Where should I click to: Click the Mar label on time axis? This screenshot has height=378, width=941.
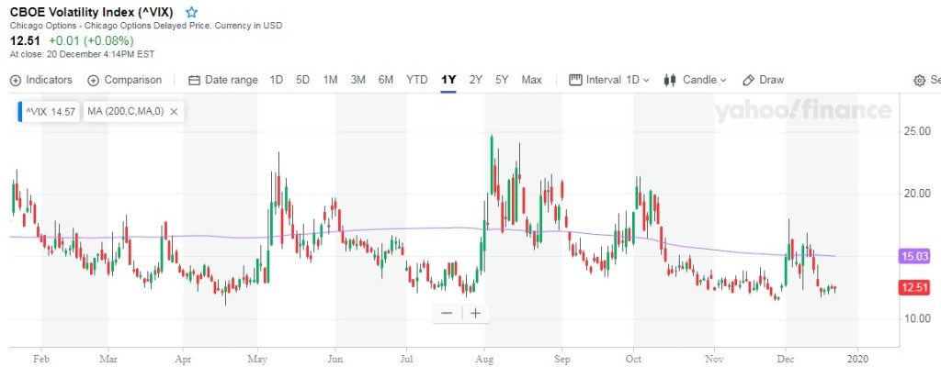pos(108,360)
